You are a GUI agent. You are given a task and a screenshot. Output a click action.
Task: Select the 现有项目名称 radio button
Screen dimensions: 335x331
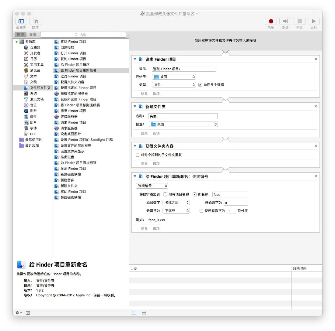165,194
